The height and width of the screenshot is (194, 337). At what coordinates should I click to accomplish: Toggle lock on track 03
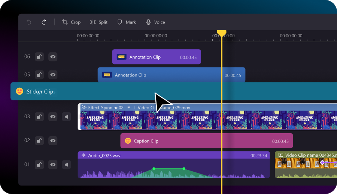(39, 117)
